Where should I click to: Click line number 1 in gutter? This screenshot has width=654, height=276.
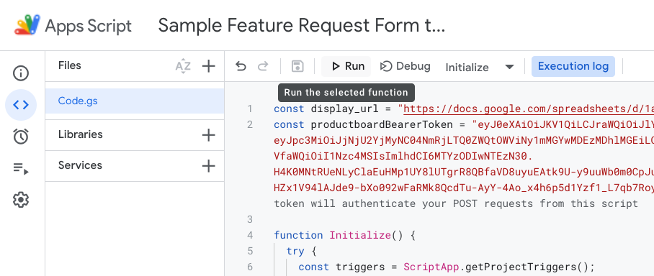250,109
